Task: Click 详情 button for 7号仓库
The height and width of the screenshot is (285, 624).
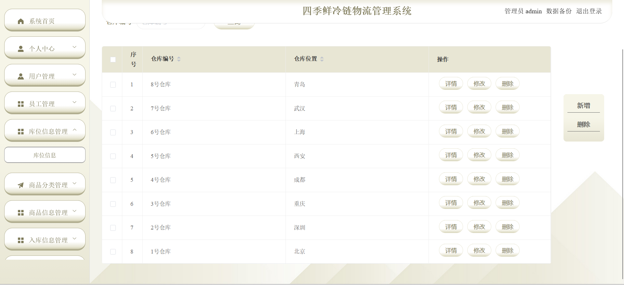Action: [451, 107]
